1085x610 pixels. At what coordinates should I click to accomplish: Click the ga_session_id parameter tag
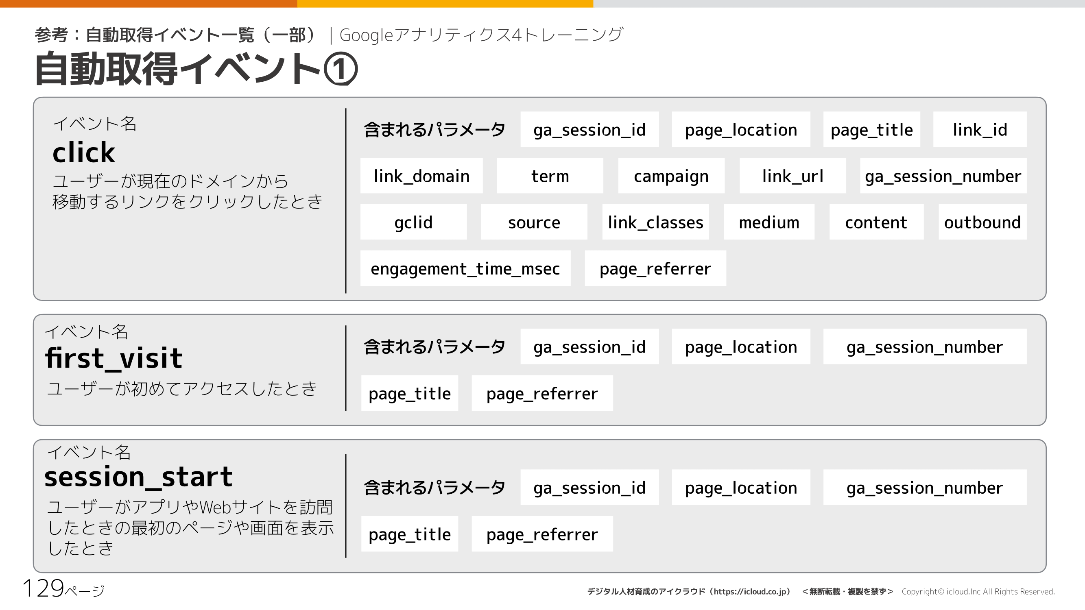589,130
